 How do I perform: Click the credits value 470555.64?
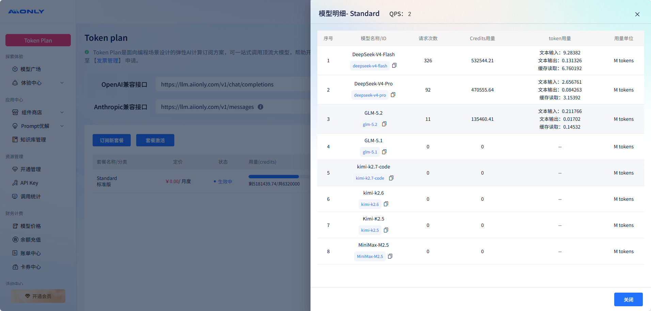482,90
